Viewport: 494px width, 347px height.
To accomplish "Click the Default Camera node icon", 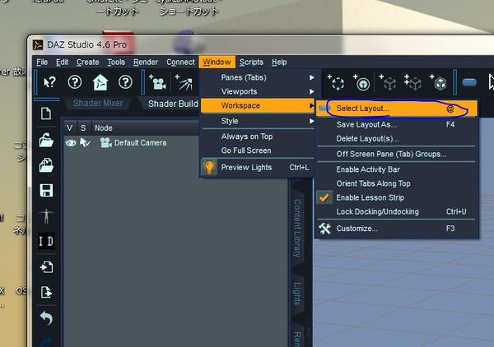I will click(x=106, y=143).
